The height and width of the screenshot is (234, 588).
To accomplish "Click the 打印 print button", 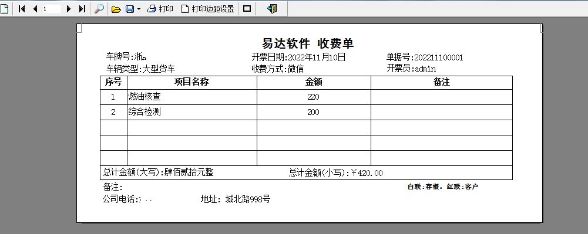I will (x=160, y=9).
